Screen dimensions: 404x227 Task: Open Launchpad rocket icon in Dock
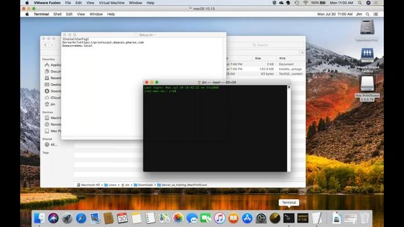click(68, 218)
